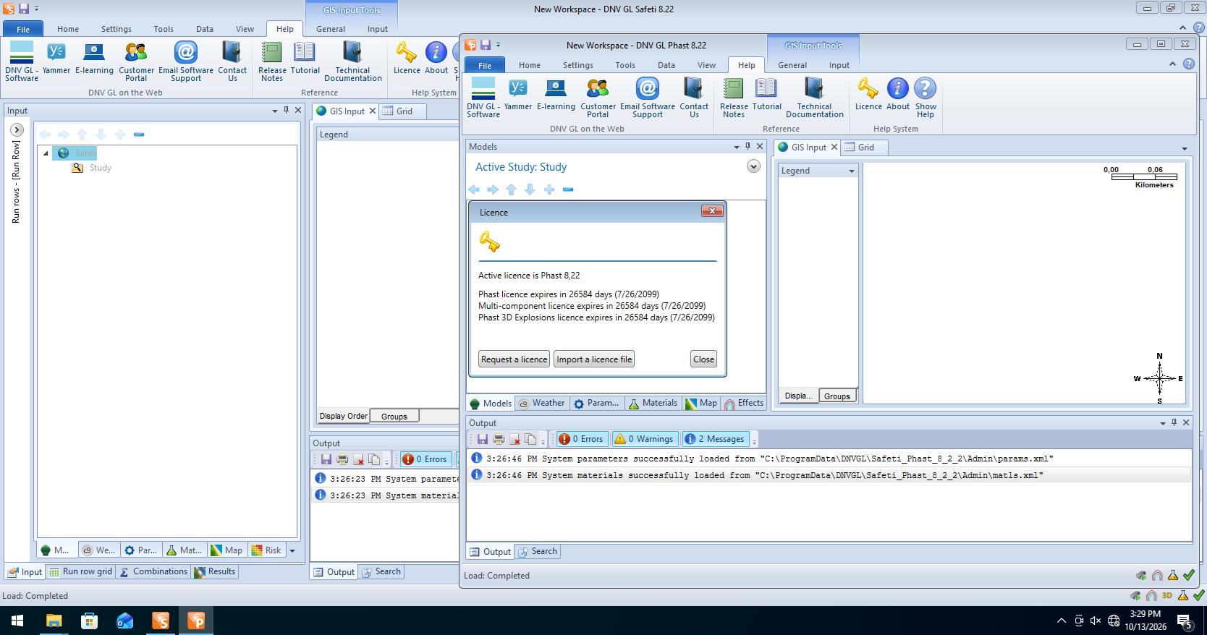Print the Phast Output log
This screenshot has height=635, width=1207.
(499, 439)
